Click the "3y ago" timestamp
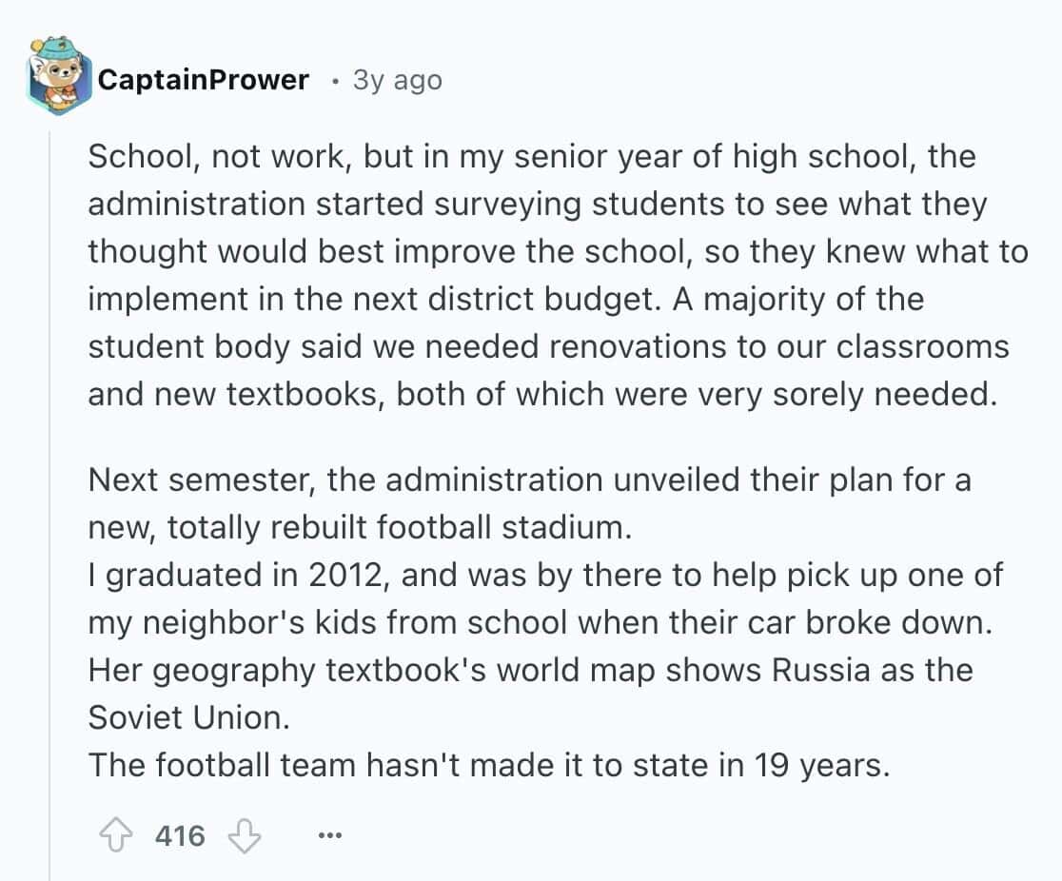This screenshot has width=1062, height=881. point(397,80)
